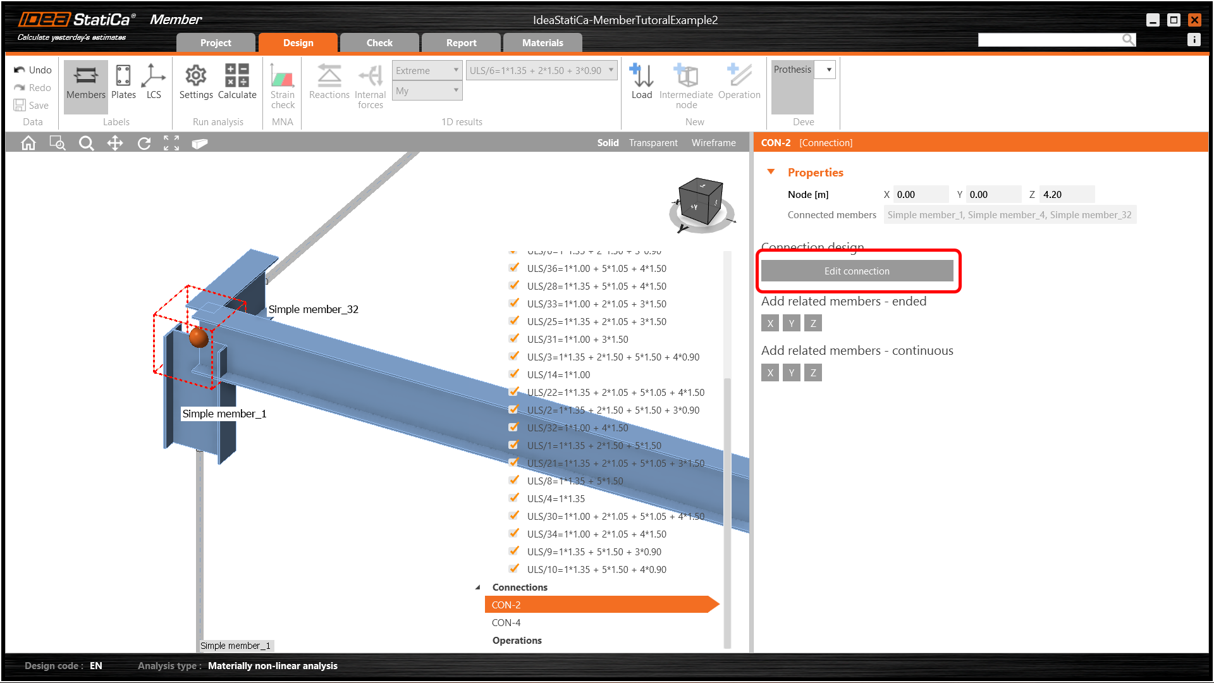
Task: Launch Calculate to run the analysis
Action: (x=237, y=82)
